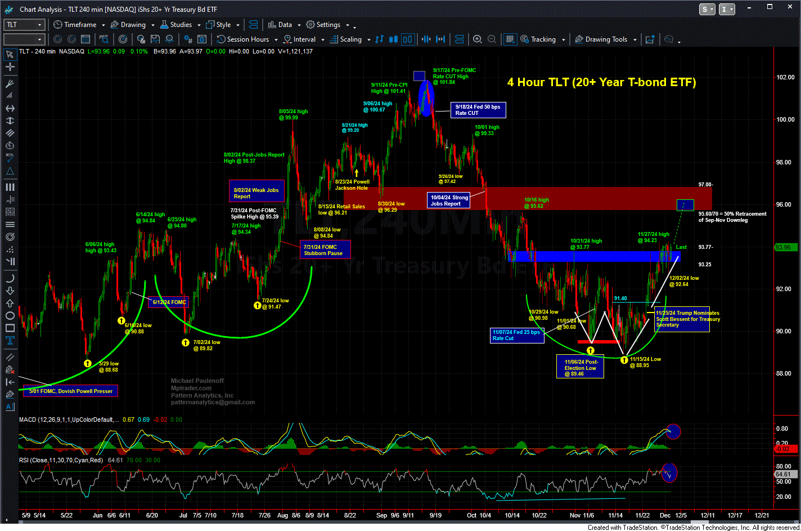This screenshot has width=801, height=531.
Task: Toggle the bar spacing increase icon
Action: point(440,39)
